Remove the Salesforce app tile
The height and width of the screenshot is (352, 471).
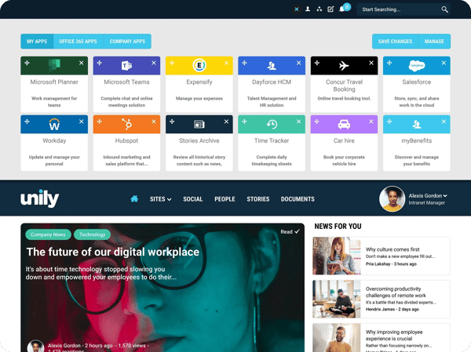[444, 63]
